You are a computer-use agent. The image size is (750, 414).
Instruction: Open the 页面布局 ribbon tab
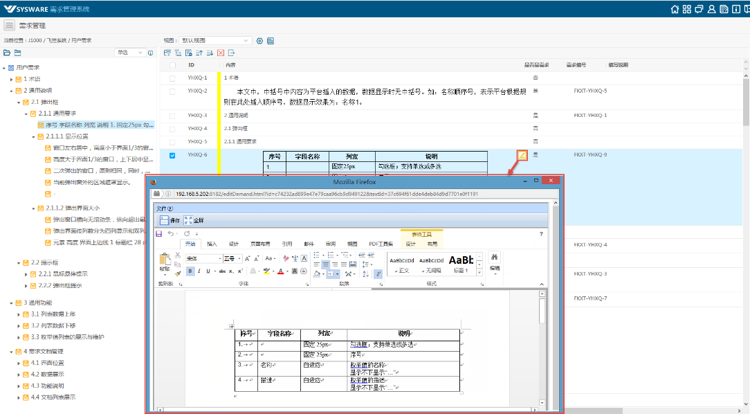(x=259, y=244)
